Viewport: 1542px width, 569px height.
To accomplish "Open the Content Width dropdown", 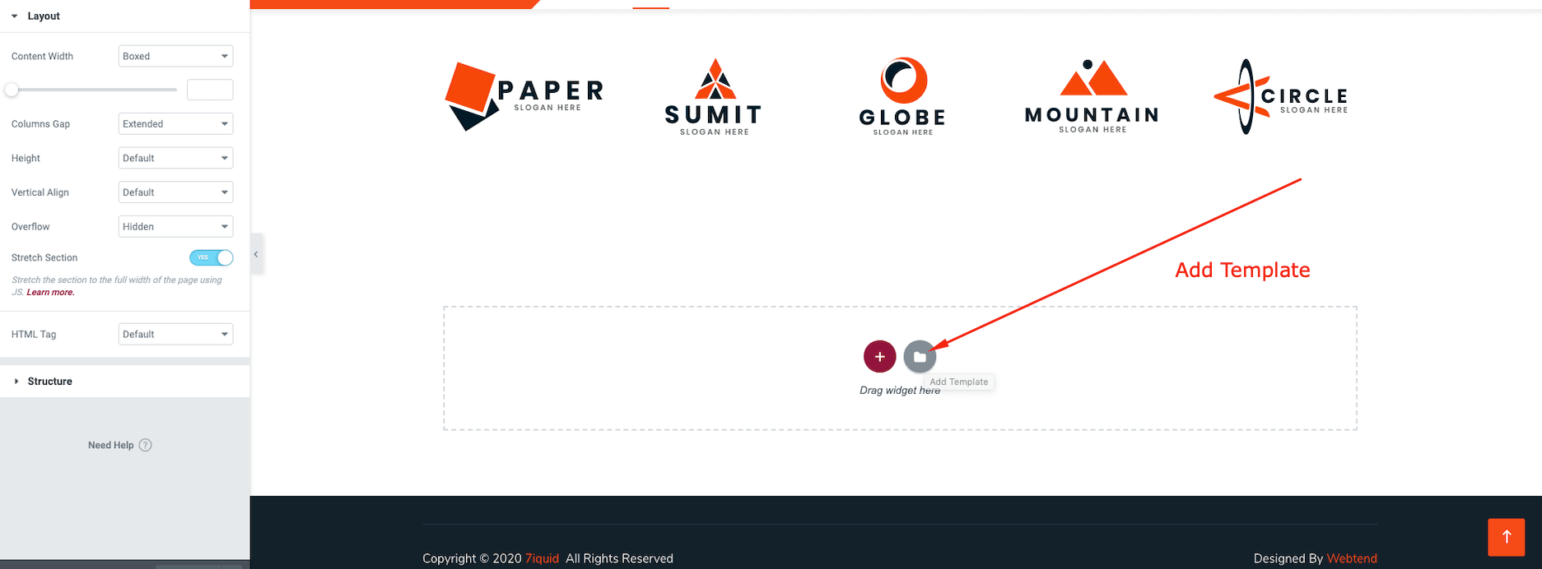I will (175, 56).
